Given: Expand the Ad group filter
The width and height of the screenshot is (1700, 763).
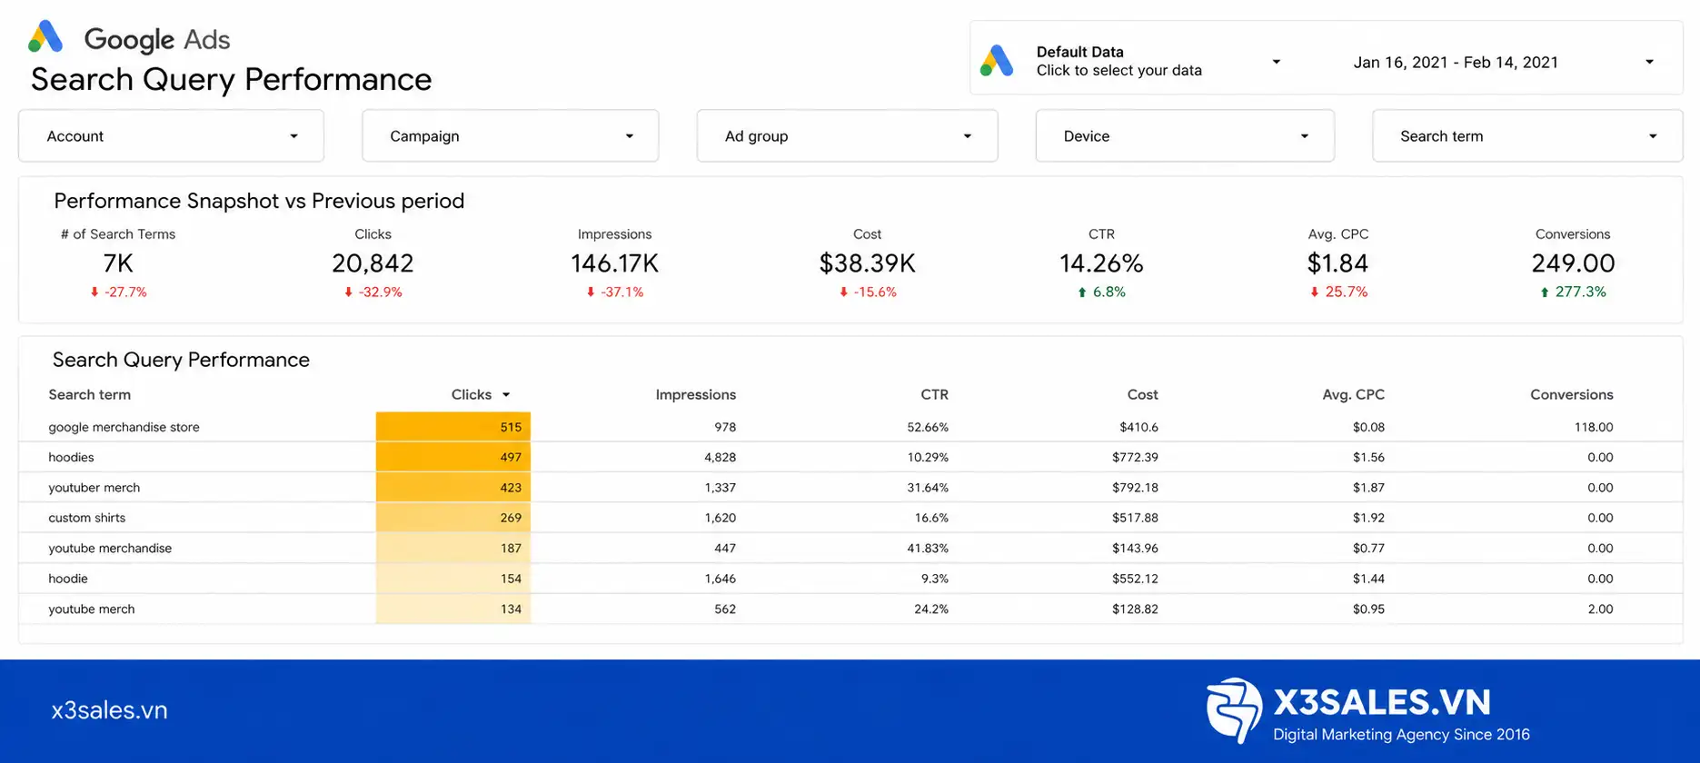Looking at the screenshot, I should click(847, 136).
